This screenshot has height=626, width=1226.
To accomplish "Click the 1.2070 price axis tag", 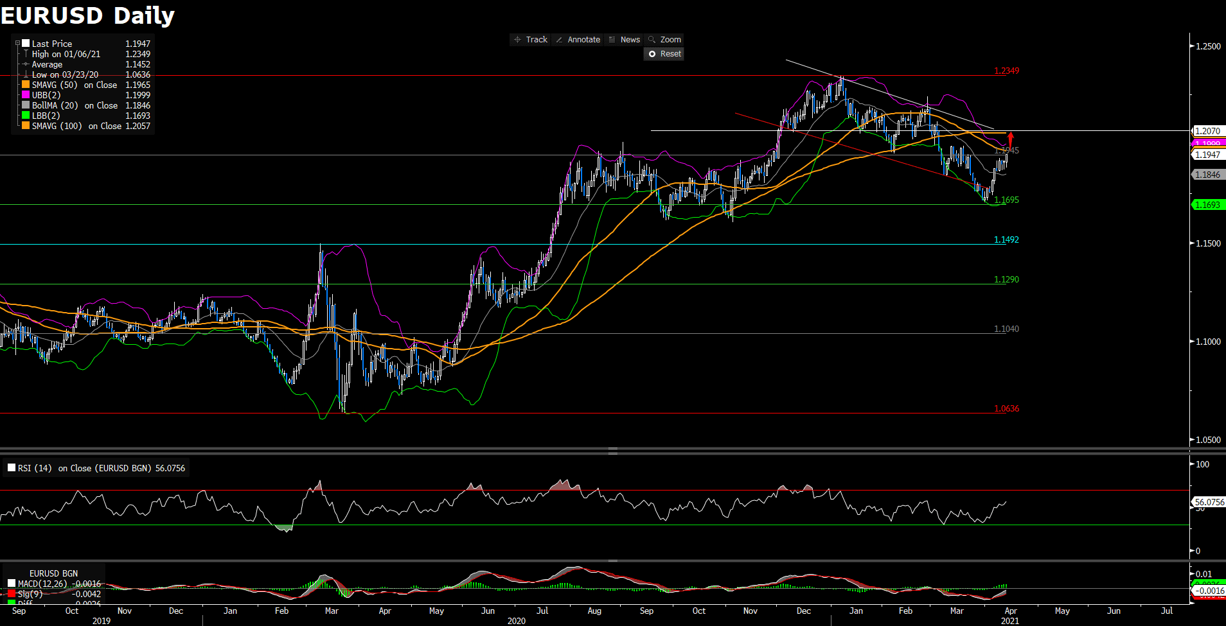I will point(1208,131).
